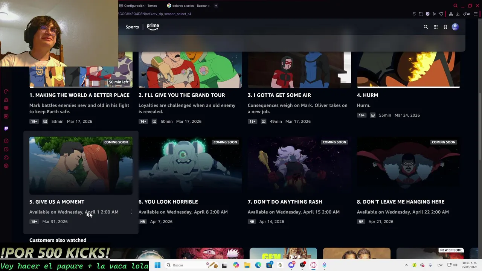This screenshot has height=271, width=482.
Task: Open browser history clock icon
Action: (6, 149)
